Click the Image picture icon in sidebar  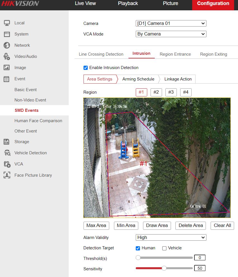click(x=7, y=68)
